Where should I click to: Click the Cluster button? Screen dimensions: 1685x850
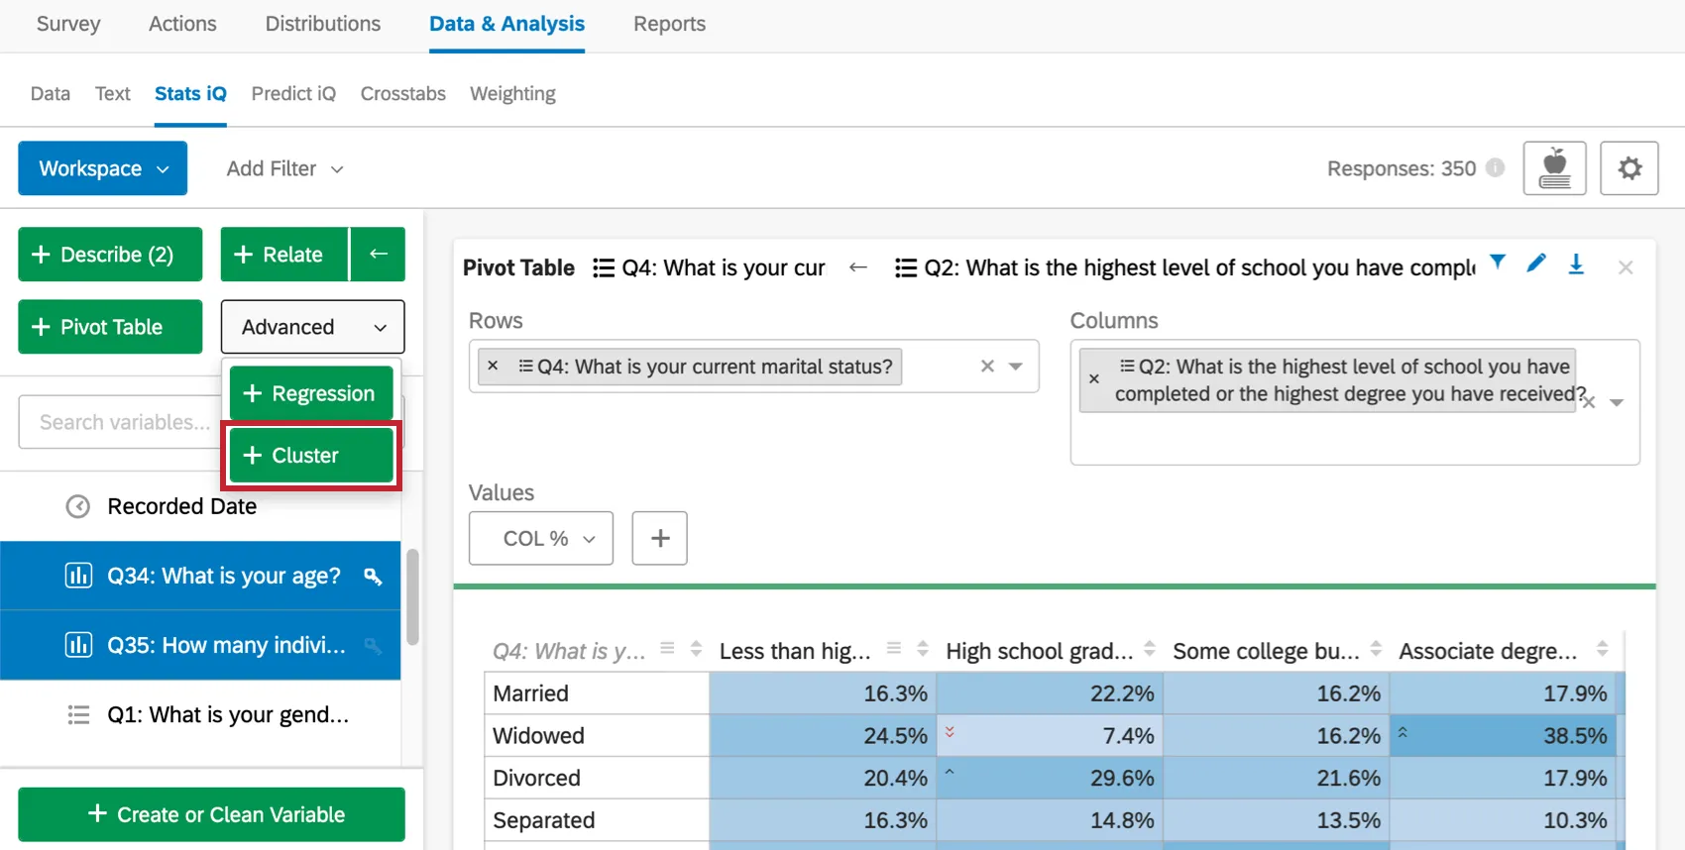311,456
